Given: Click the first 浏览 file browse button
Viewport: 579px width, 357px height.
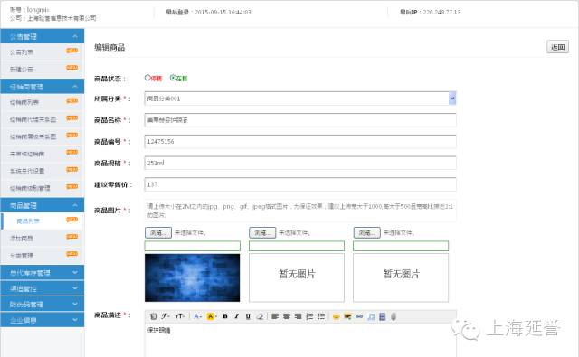Looking at the screenshot, I should click(158, 232).
